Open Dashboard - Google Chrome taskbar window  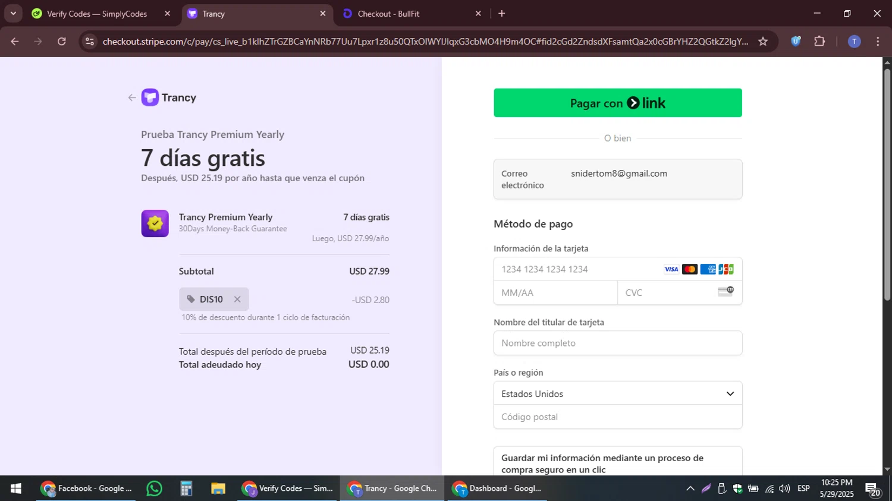tap(497, 489)
